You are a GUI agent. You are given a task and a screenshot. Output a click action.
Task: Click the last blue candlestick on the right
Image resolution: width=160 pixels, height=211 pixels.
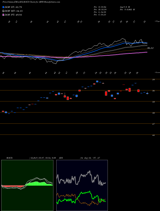pos(147,93)
